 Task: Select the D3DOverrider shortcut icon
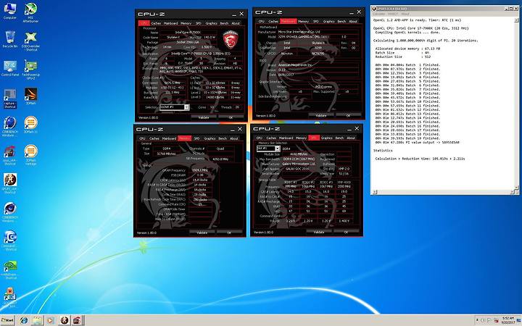pos(30,41)
